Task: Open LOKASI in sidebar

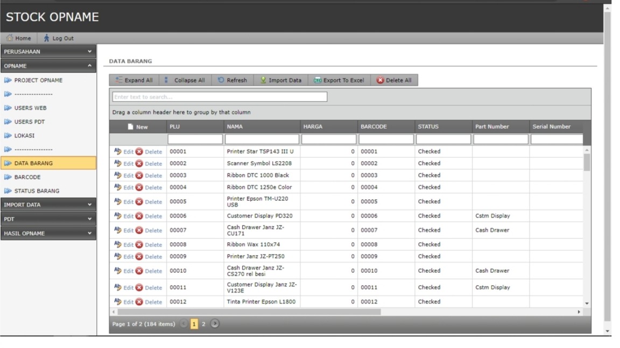Action: coord(24,135)
